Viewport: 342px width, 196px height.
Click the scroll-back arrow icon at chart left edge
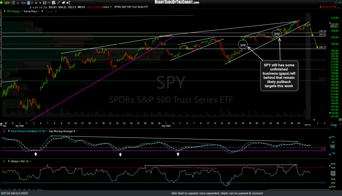[1, 124]
